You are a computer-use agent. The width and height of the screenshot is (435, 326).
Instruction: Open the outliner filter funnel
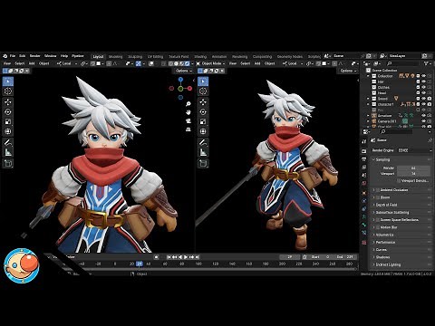[x=426, y=63]
